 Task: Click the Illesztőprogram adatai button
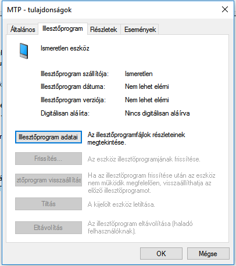pos(48,137)
